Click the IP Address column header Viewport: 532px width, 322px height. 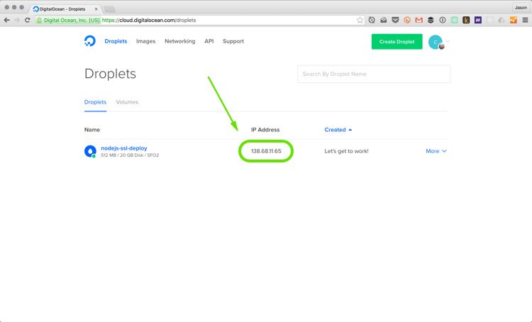[x=265, y=130]
